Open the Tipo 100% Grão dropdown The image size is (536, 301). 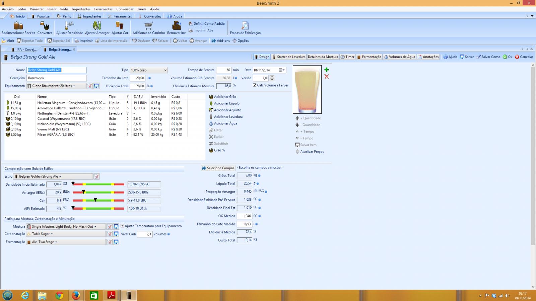point(148,70)
